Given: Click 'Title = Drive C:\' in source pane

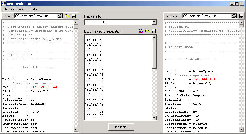Looking at the screenshot, I should [x=25, y=92].
